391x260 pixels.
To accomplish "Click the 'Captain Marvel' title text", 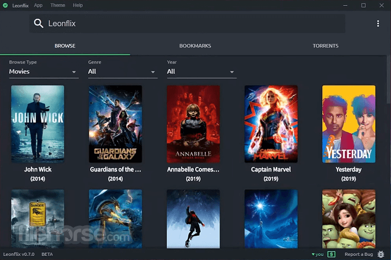I will pyautogui.click(x=271, y=169).
